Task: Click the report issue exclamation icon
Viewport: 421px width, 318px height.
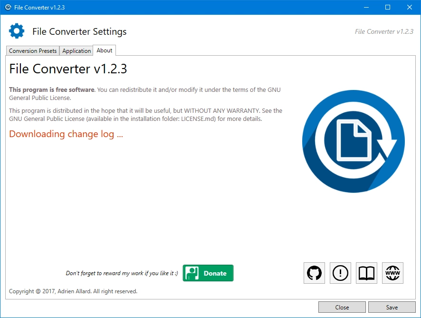Action: 340,273
